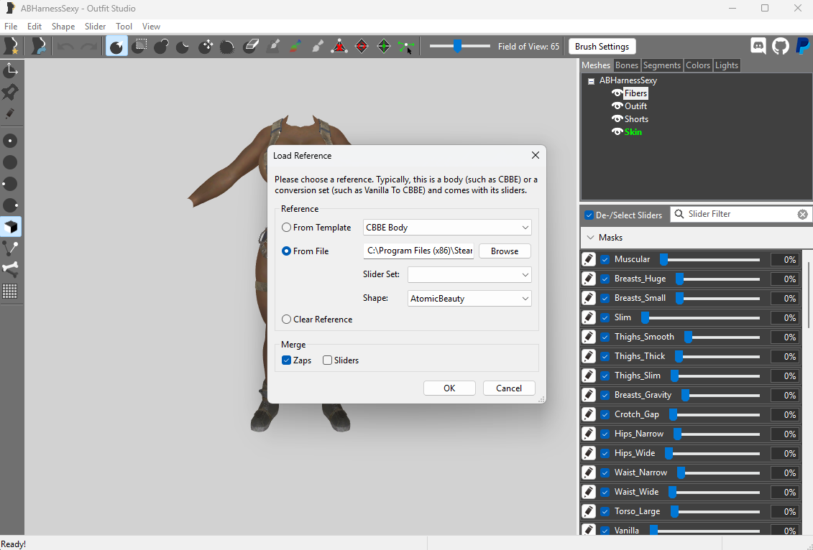Switch to the Segments tab

click(x=661, y=65)
